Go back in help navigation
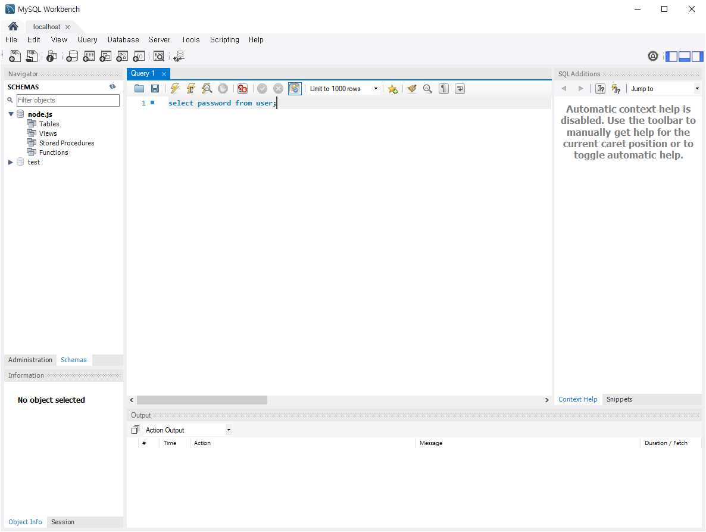706x532 pixels. (564, 89)
